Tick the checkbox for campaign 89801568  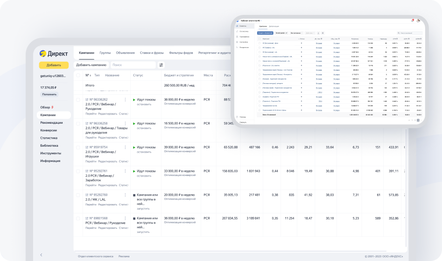point(78,219)
